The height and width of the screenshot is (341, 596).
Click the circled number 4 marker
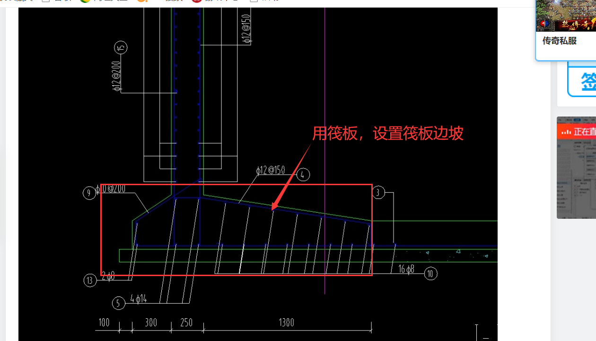pyautogui.click(x=303, y=175)
